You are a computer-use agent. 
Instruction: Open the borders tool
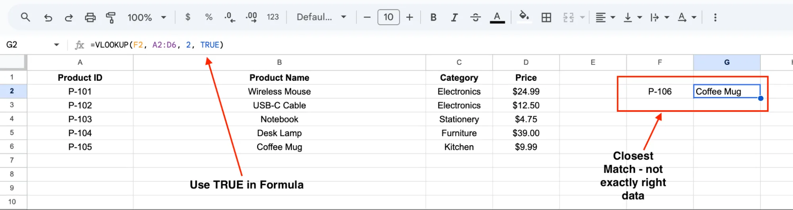tap(546, 17)
